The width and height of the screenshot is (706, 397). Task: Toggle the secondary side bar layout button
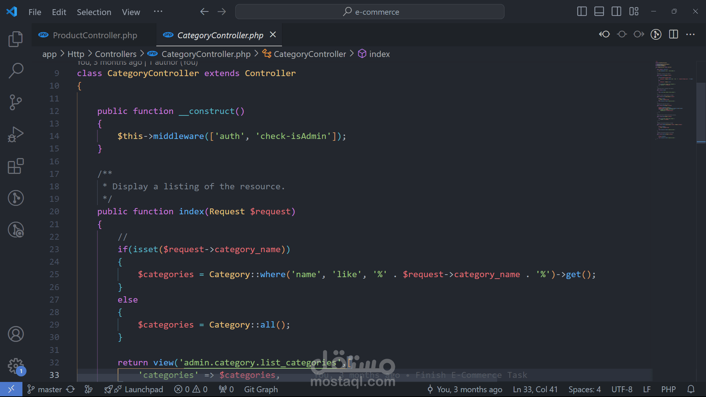[616, 11]
